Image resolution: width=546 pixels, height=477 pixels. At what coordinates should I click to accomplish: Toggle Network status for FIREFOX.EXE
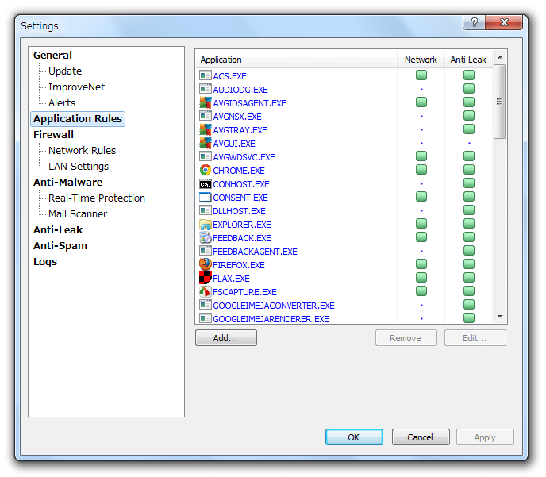(x=421, y=264)
